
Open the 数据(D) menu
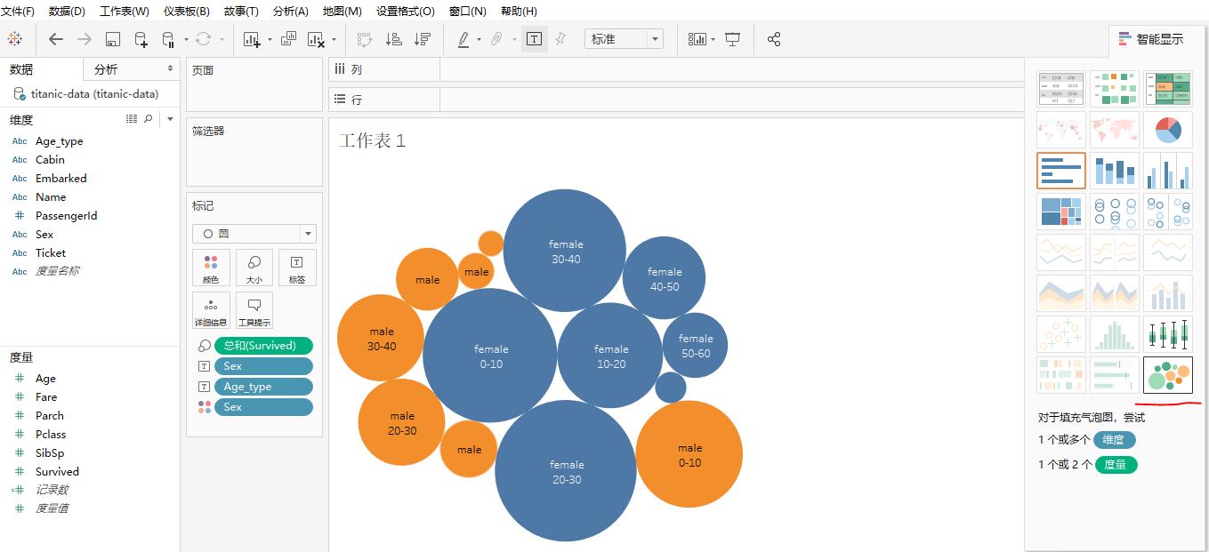click(67, 12)
